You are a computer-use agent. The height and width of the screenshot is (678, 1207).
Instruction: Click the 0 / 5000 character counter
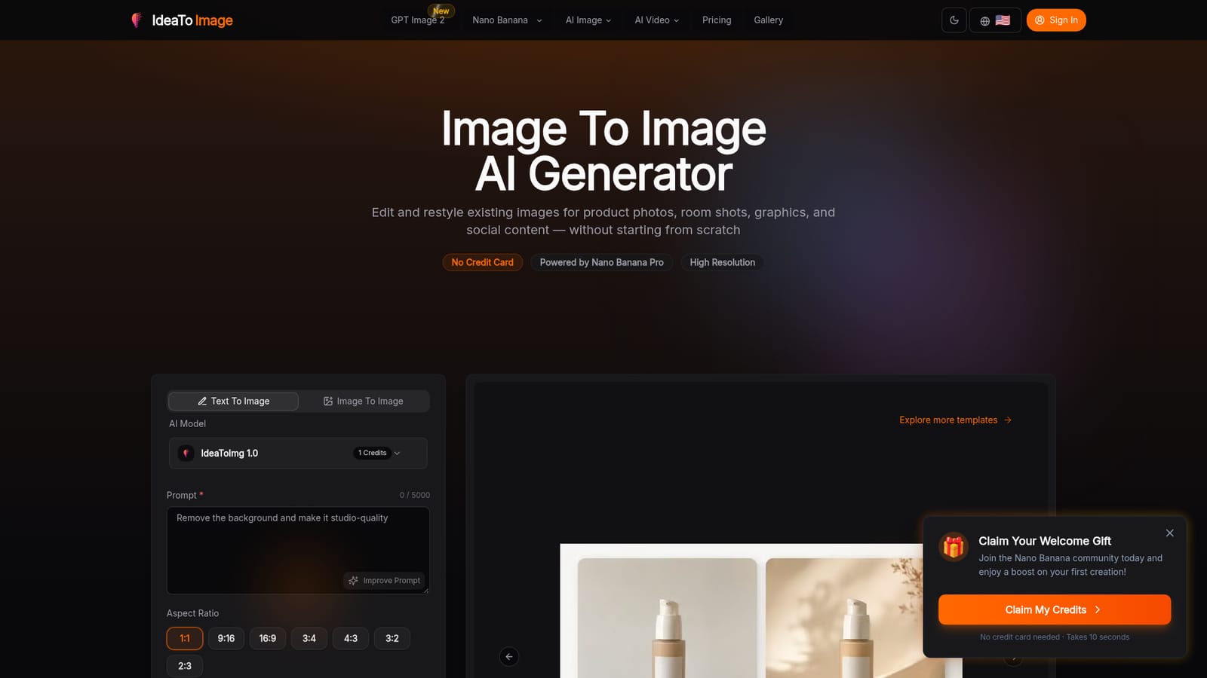click(415, 495)
